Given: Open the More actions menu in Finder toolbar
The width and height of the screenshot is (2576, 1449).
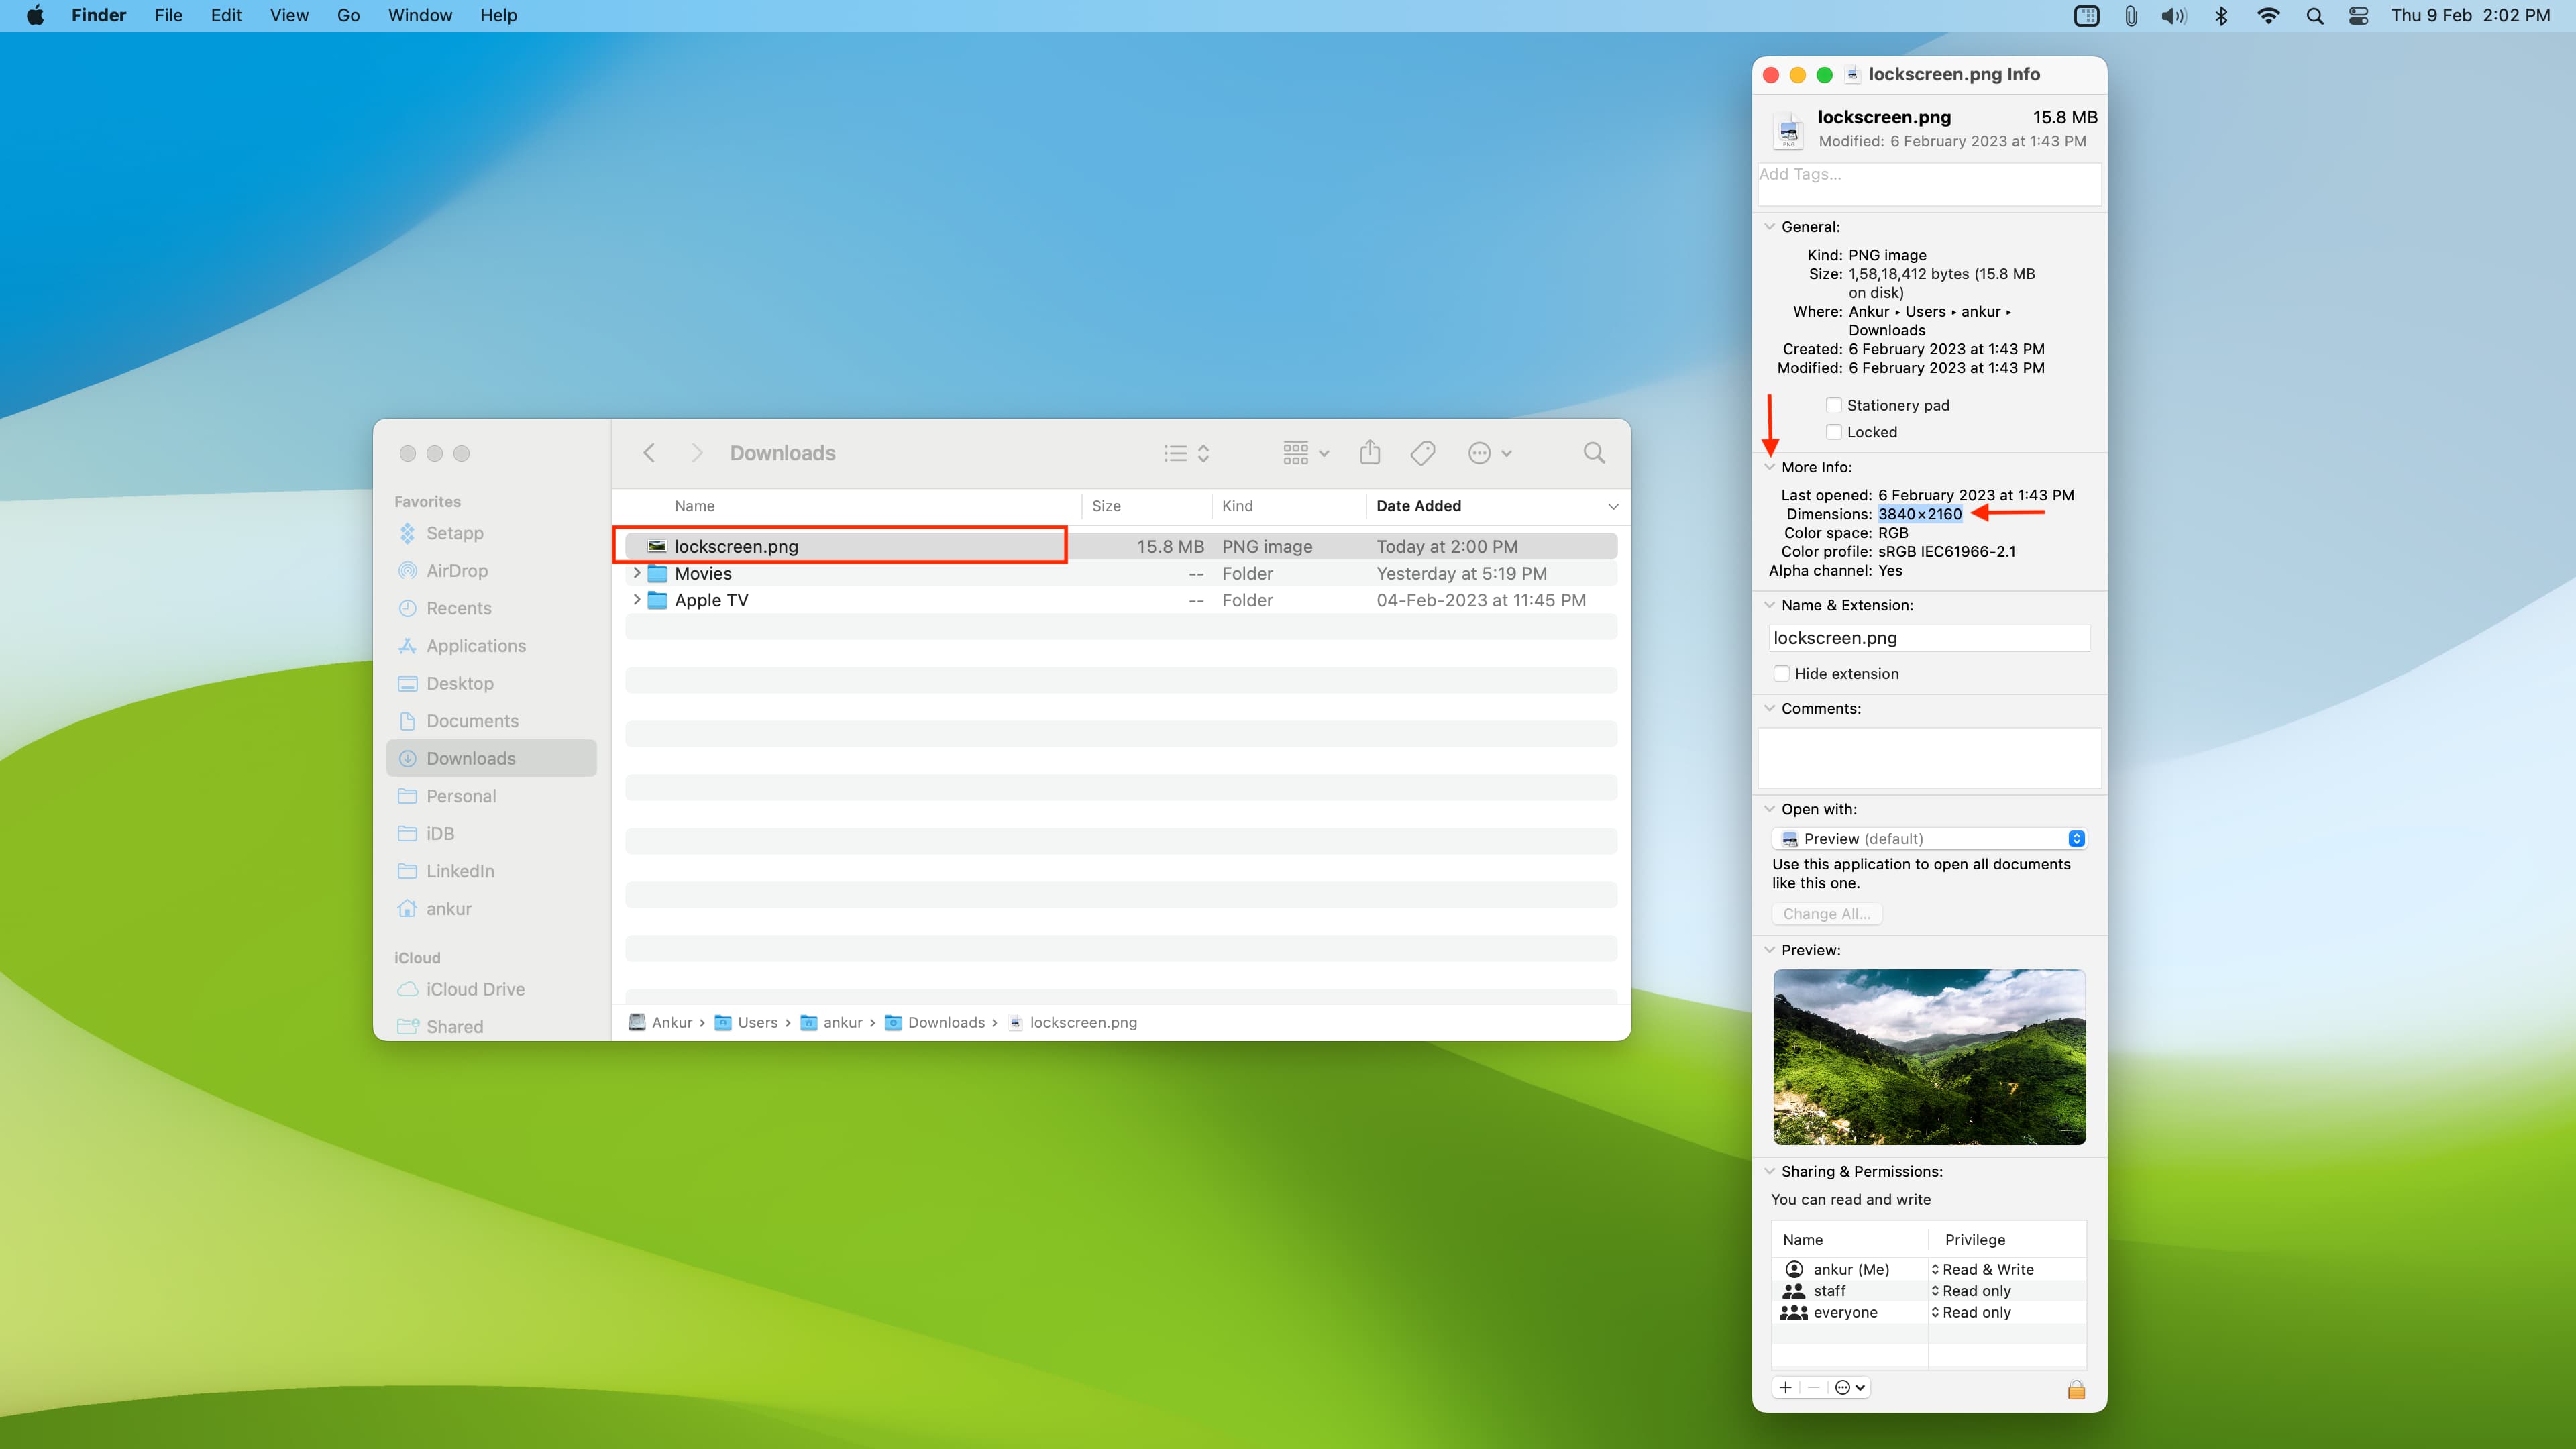Looking at the screenshot, I should click(x=1489, y=453).
